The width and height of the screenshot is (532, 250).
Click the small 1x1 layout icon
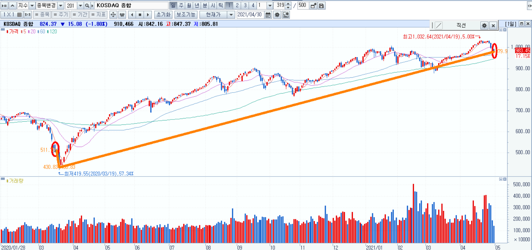pos(28,15)
